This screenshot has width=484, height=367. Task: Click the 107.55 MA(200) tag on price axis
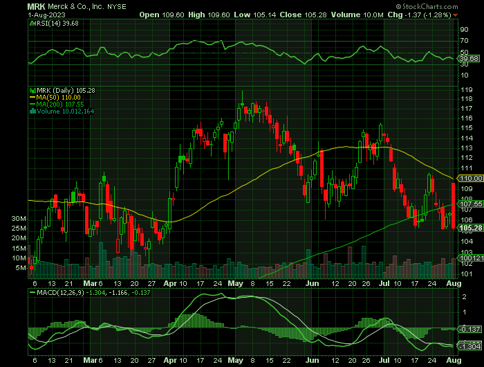tap(470, 204)
